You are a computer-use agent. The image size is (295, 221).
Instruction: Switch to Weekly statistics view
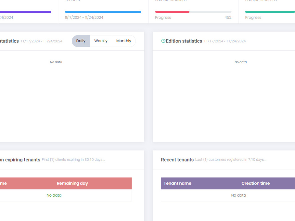point(101,41)
